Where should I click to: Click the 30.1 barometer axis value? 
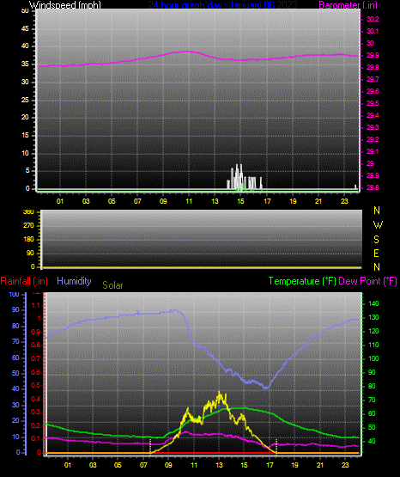click(373, 31)
